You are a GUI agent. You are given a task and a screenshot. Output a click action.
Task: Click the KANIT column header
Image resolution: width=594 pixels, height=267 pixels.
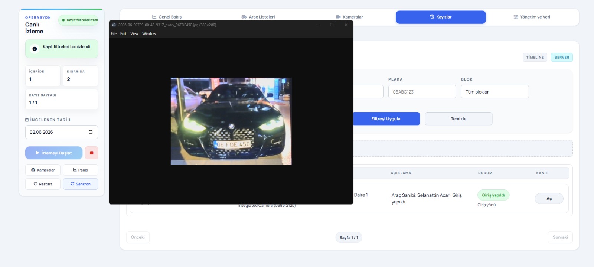[x=542, y=173]
